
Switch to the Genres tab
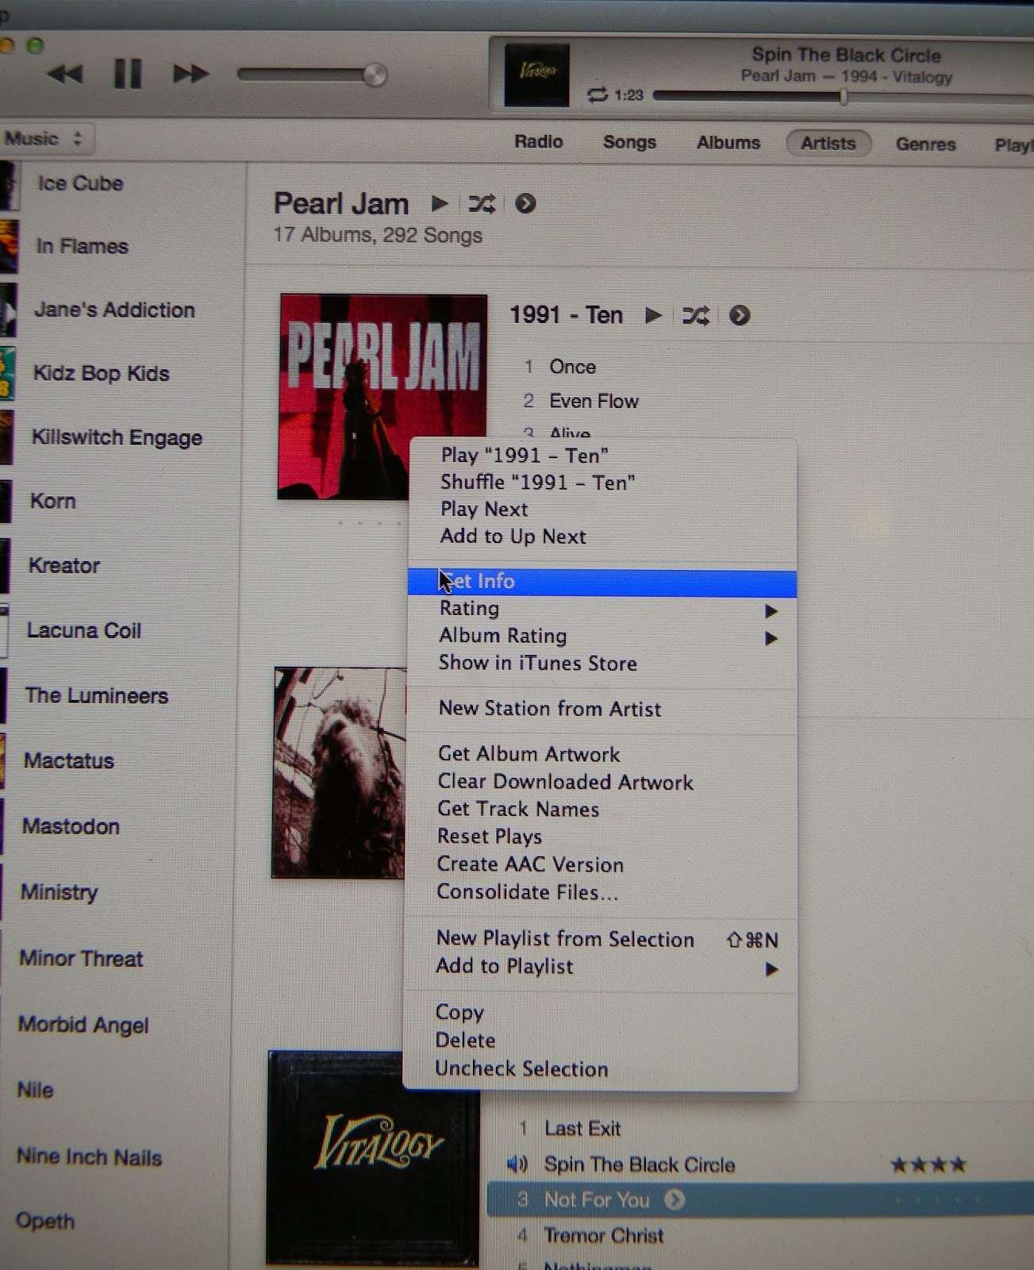(x=925, y=144)
